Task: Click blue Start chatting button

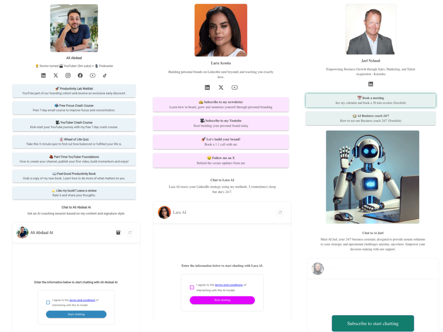Action: pos(76,314)
